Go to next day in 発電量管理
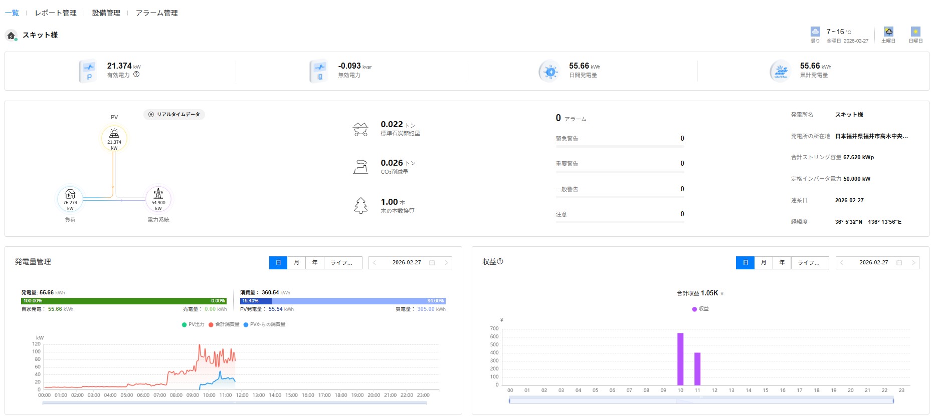The height and width of the screenshot is (416, 932). [446, 263]
